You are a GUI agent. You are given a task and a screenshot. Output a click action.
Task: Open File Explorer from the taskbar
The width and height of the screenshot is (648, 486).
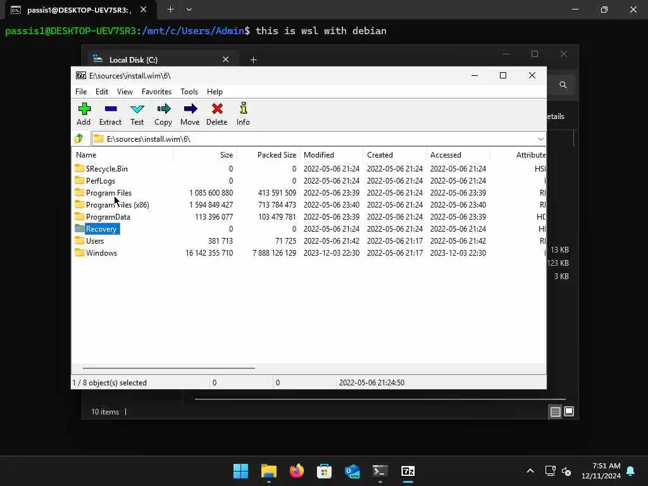tap(268, 471)
